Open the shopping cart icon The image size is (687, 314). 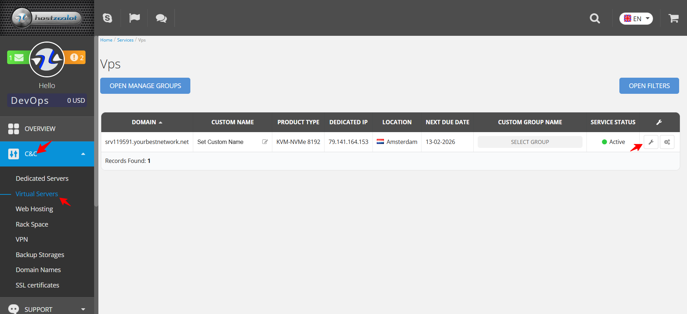[674, 18]
